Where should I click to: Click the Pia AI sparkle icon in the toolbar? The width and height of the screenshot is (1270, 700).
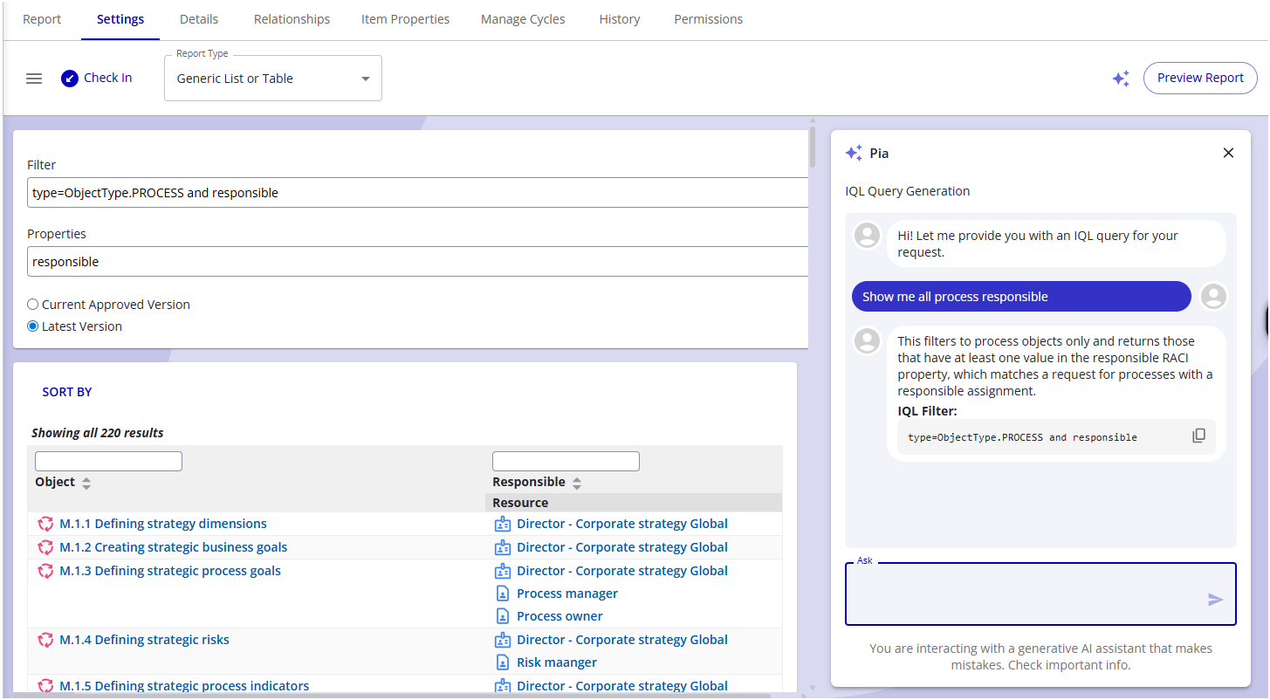1121,79
